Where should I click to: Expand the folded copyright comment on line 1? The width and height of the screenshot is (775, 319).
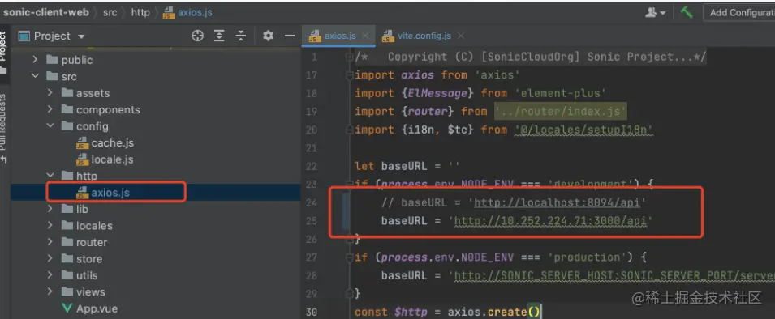click(x=350, y=57)
